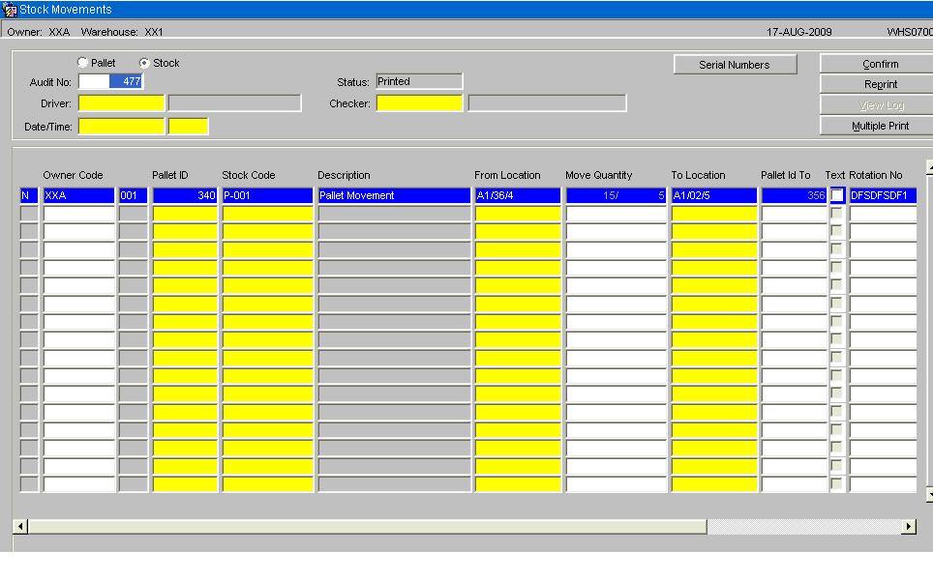
Task: Click the Serial Numbers button
Action: click(x=735, y=65)
